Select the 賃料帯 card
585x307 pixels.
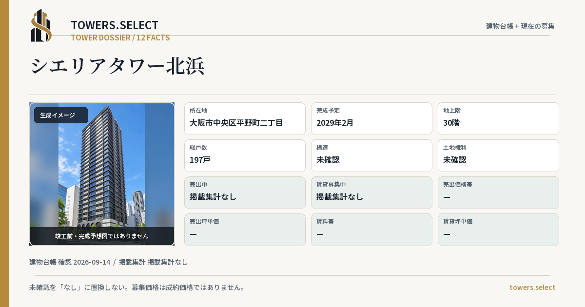tap(371, 230)
